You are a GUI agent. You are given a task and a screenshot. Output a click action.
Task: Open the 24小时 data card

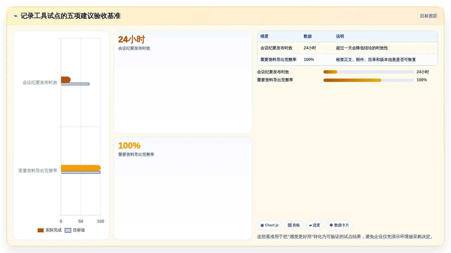(x=183, y=82)
